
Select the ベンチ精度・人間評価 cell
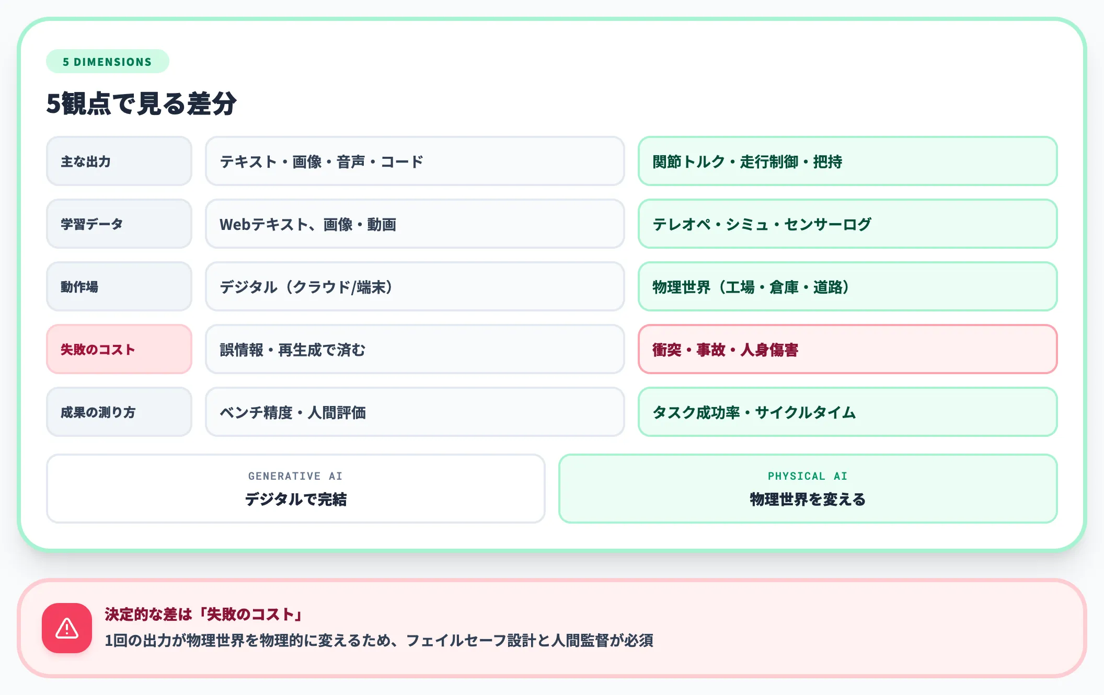(415, 412)
